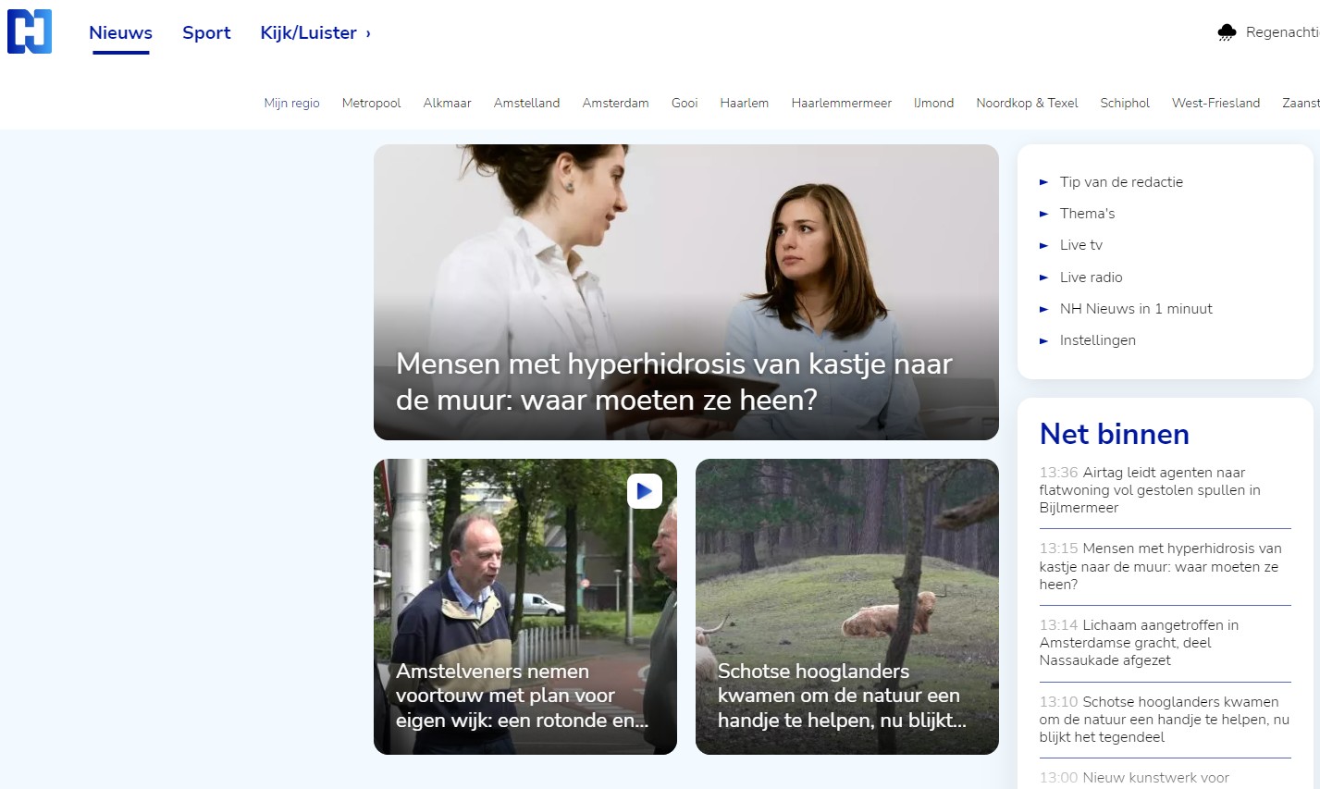Screen dimensions: 1320x789
Task: Switch to the Sport section
Action: coord(206,32)
